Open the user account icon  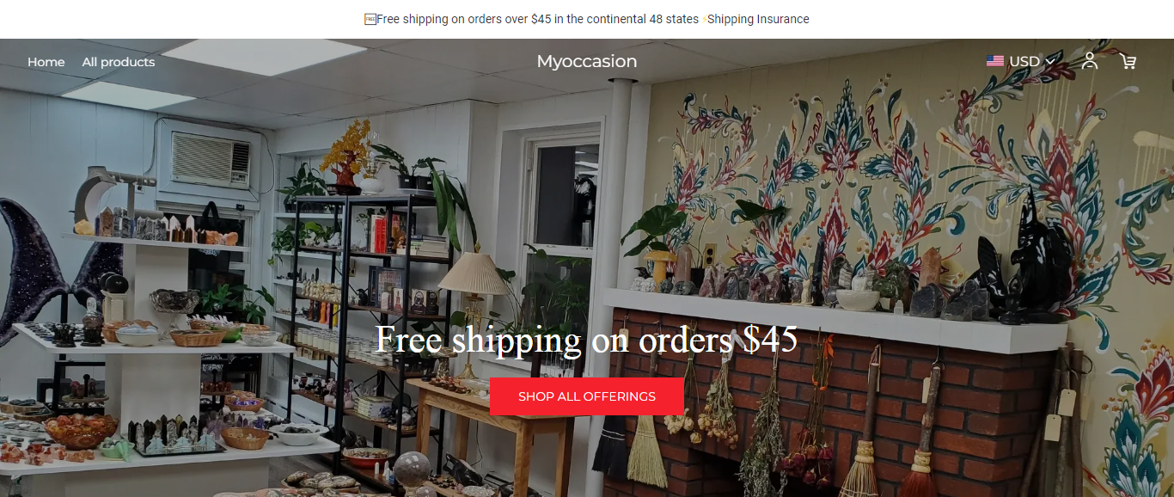(1090, 61)
